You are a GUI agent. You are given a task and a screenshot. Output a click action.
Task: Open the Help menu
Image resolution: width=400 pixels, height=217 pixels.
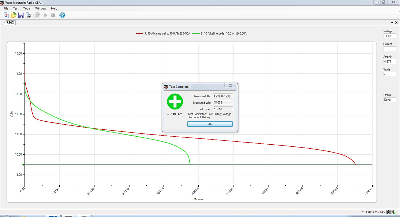click(54, 8)
